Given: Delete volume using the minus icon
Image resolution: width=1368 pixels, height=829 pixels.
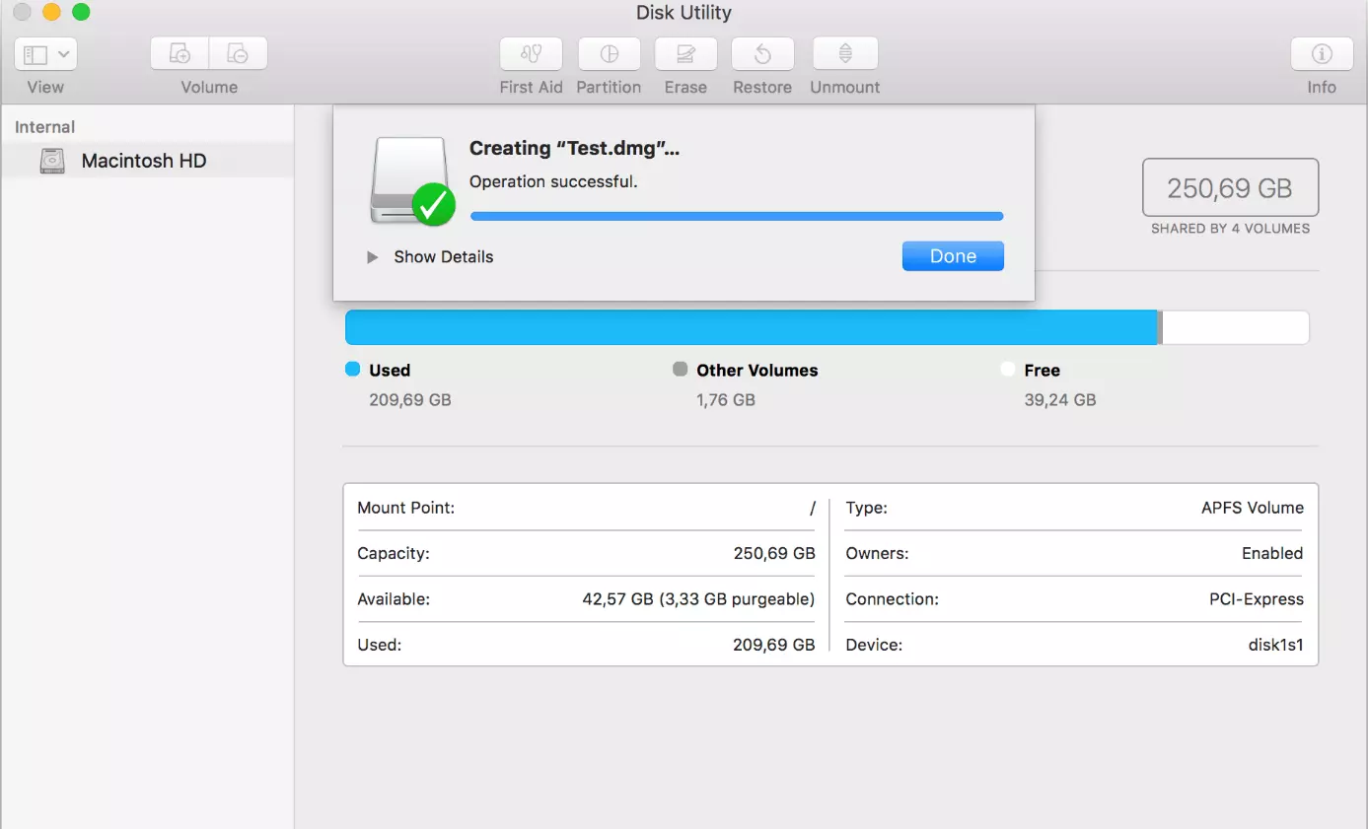Looking at the screenshot, I should click(x=238, y=54).
